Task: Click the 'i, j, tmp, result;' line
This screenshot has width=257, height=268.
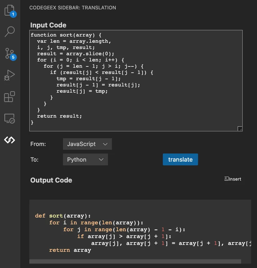Action: tap(66, 47)
